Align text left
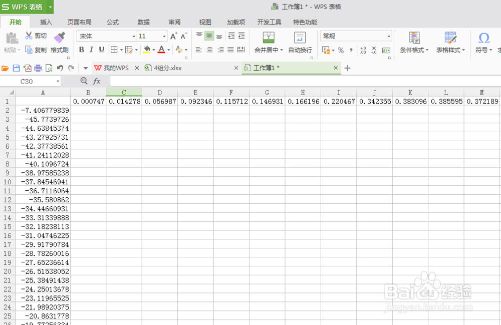Viewport: 501px width, 325px height. (x=199, y=50)
